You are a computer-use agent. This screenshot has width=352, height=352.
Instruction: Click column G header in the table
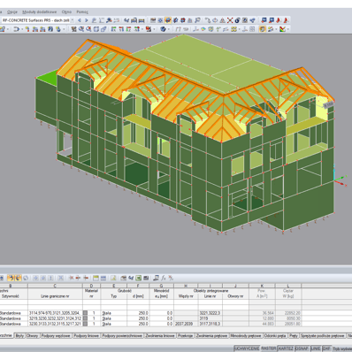161,286
